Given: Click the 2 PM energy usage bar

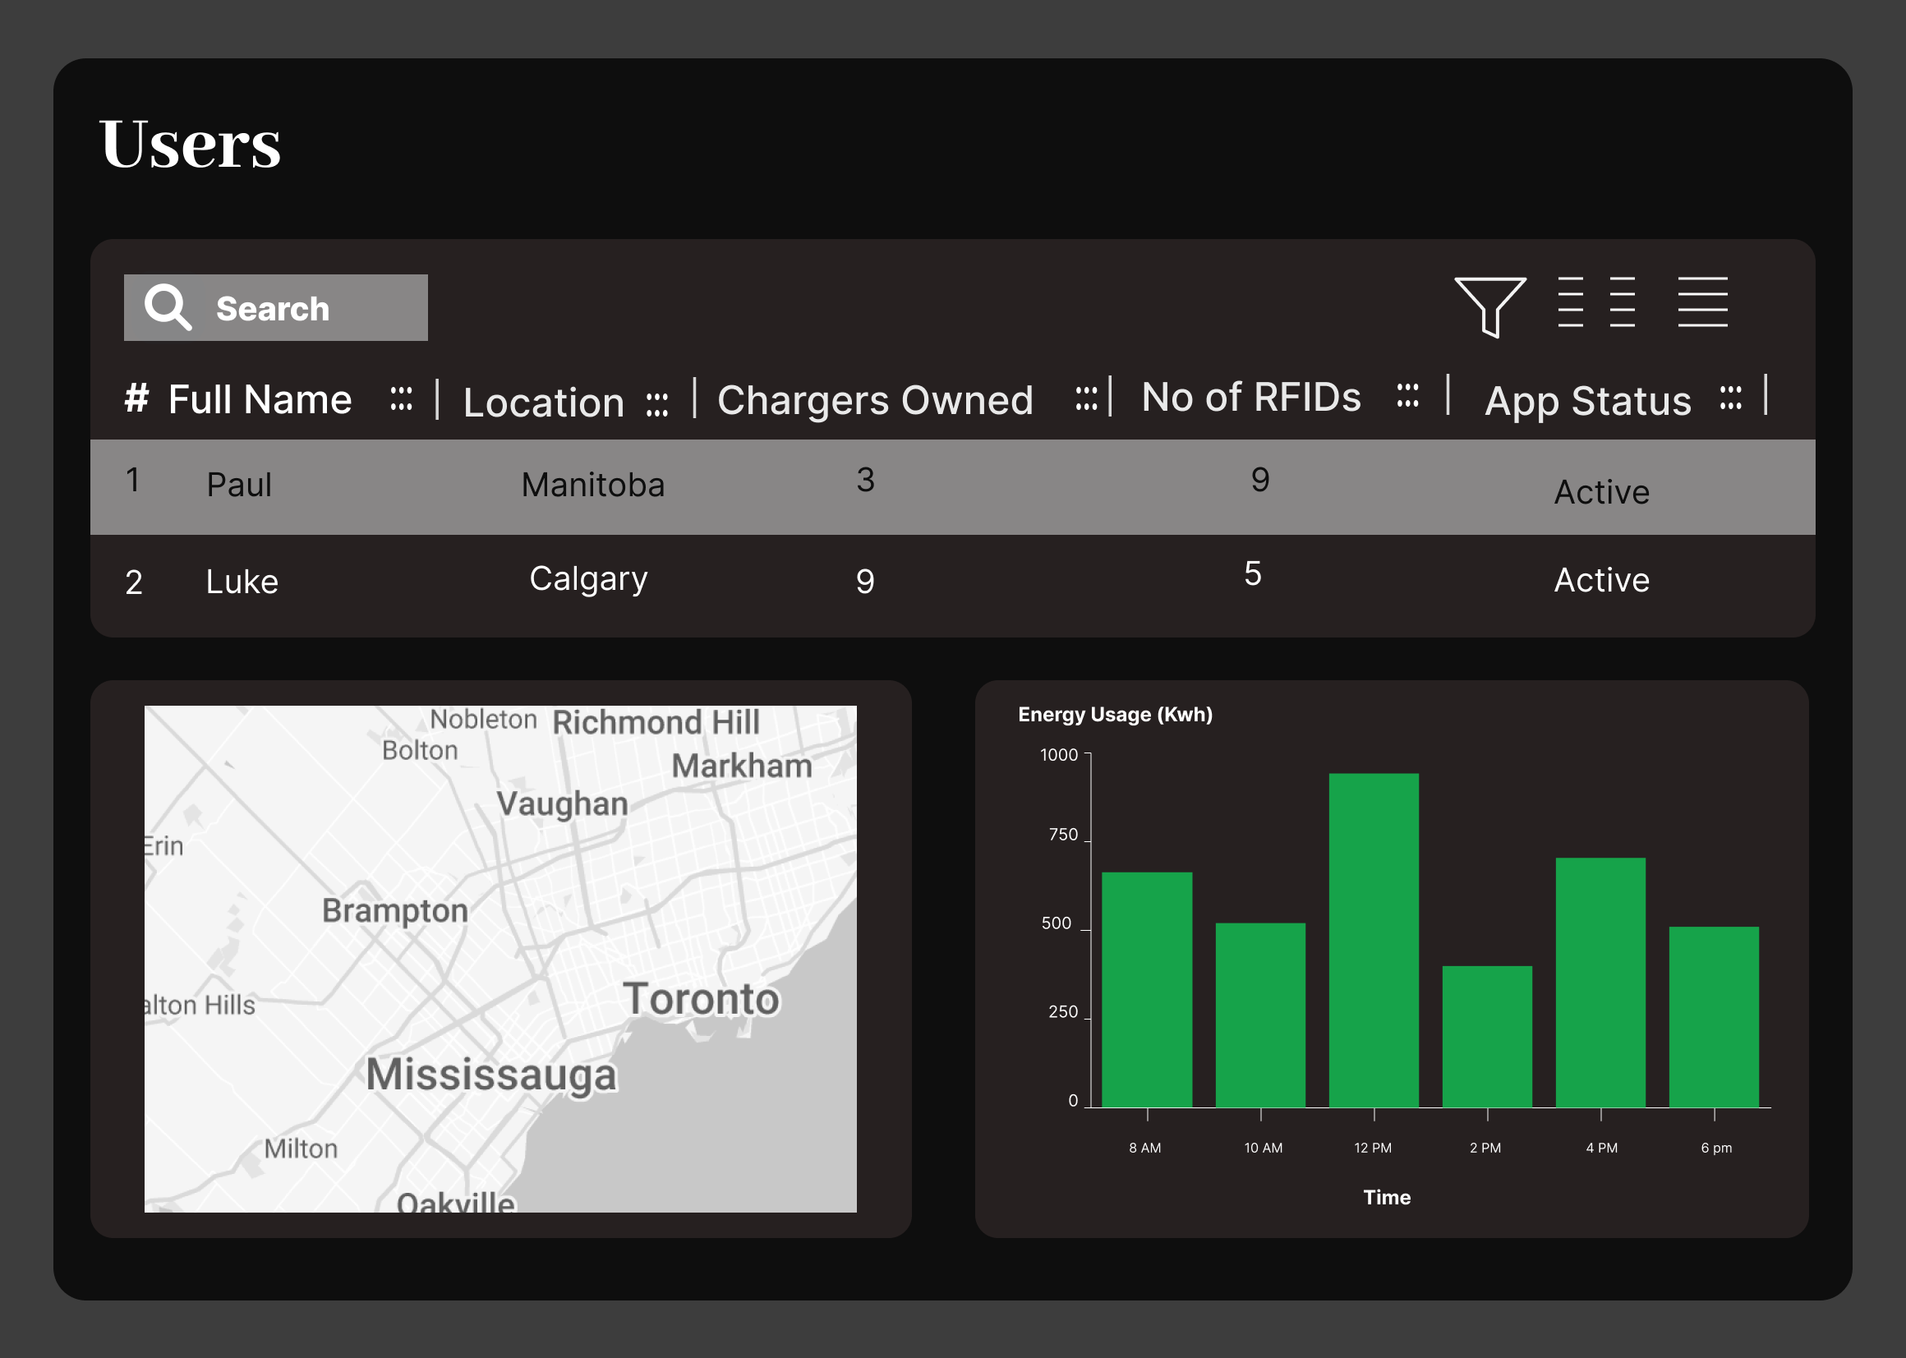Looking at the screenshot, I should pyautogui.click(x=1486, y=1036).
